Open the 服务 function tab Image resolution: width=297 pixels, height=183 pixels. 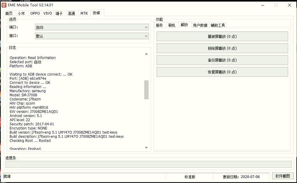pos(160,25)
